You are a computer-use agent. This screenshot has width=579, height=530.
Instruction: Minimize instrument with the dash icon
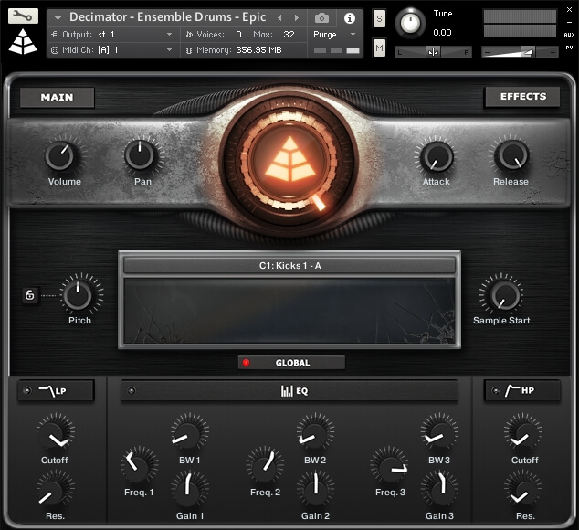pos(569,23)
